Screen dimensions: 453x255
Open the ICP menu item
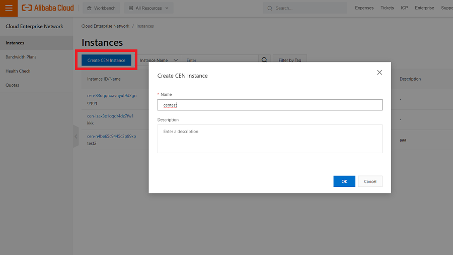(x=404, y=8)
